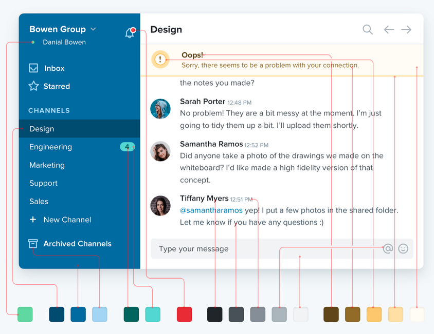Expand the Bowen Group workspace dropdown
Image resolution: width=434 pixels, height=334 pixels.
click(93, 29)
